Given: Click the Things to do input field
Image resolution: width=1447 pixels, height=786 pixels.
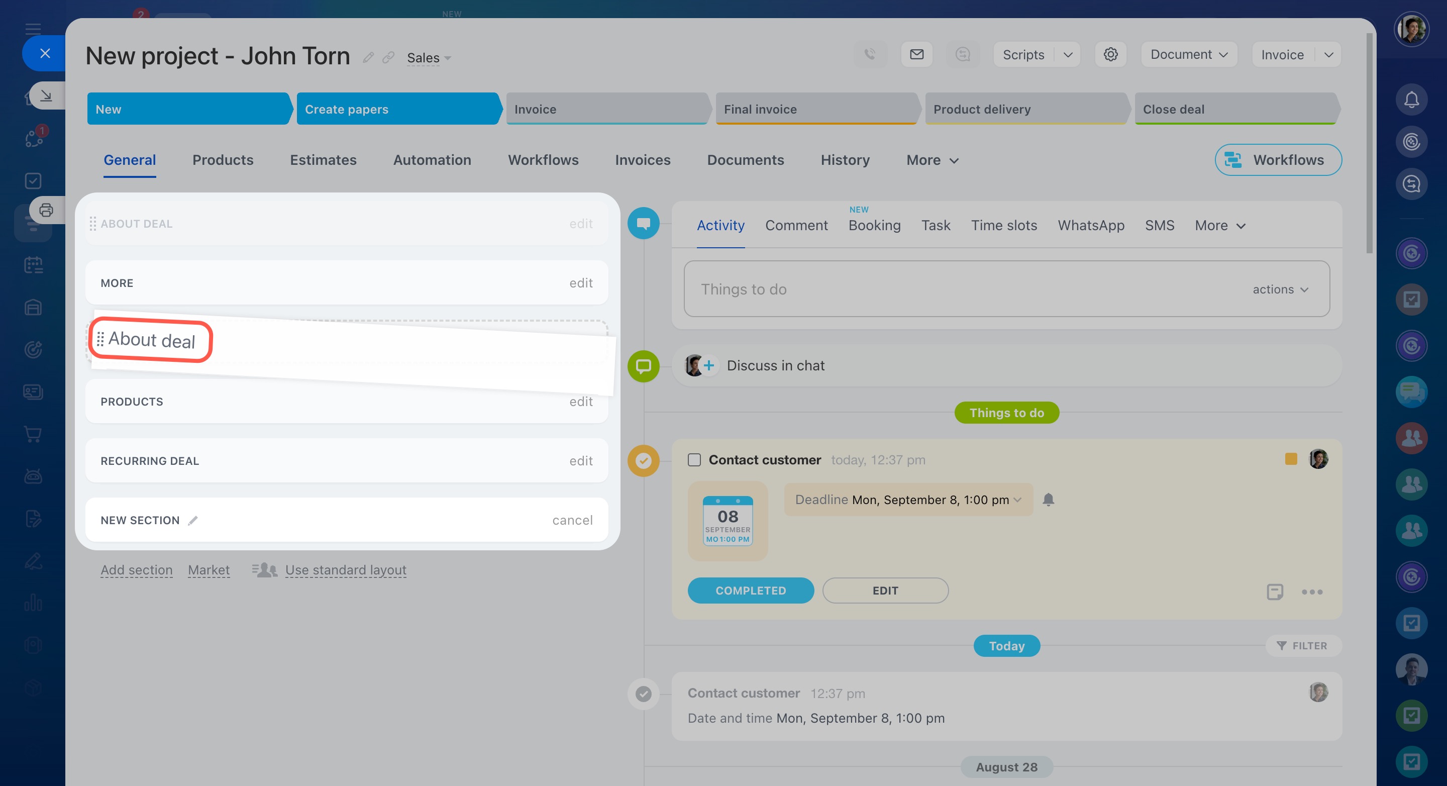Looking at the screenshot, I should click(955, 289).
